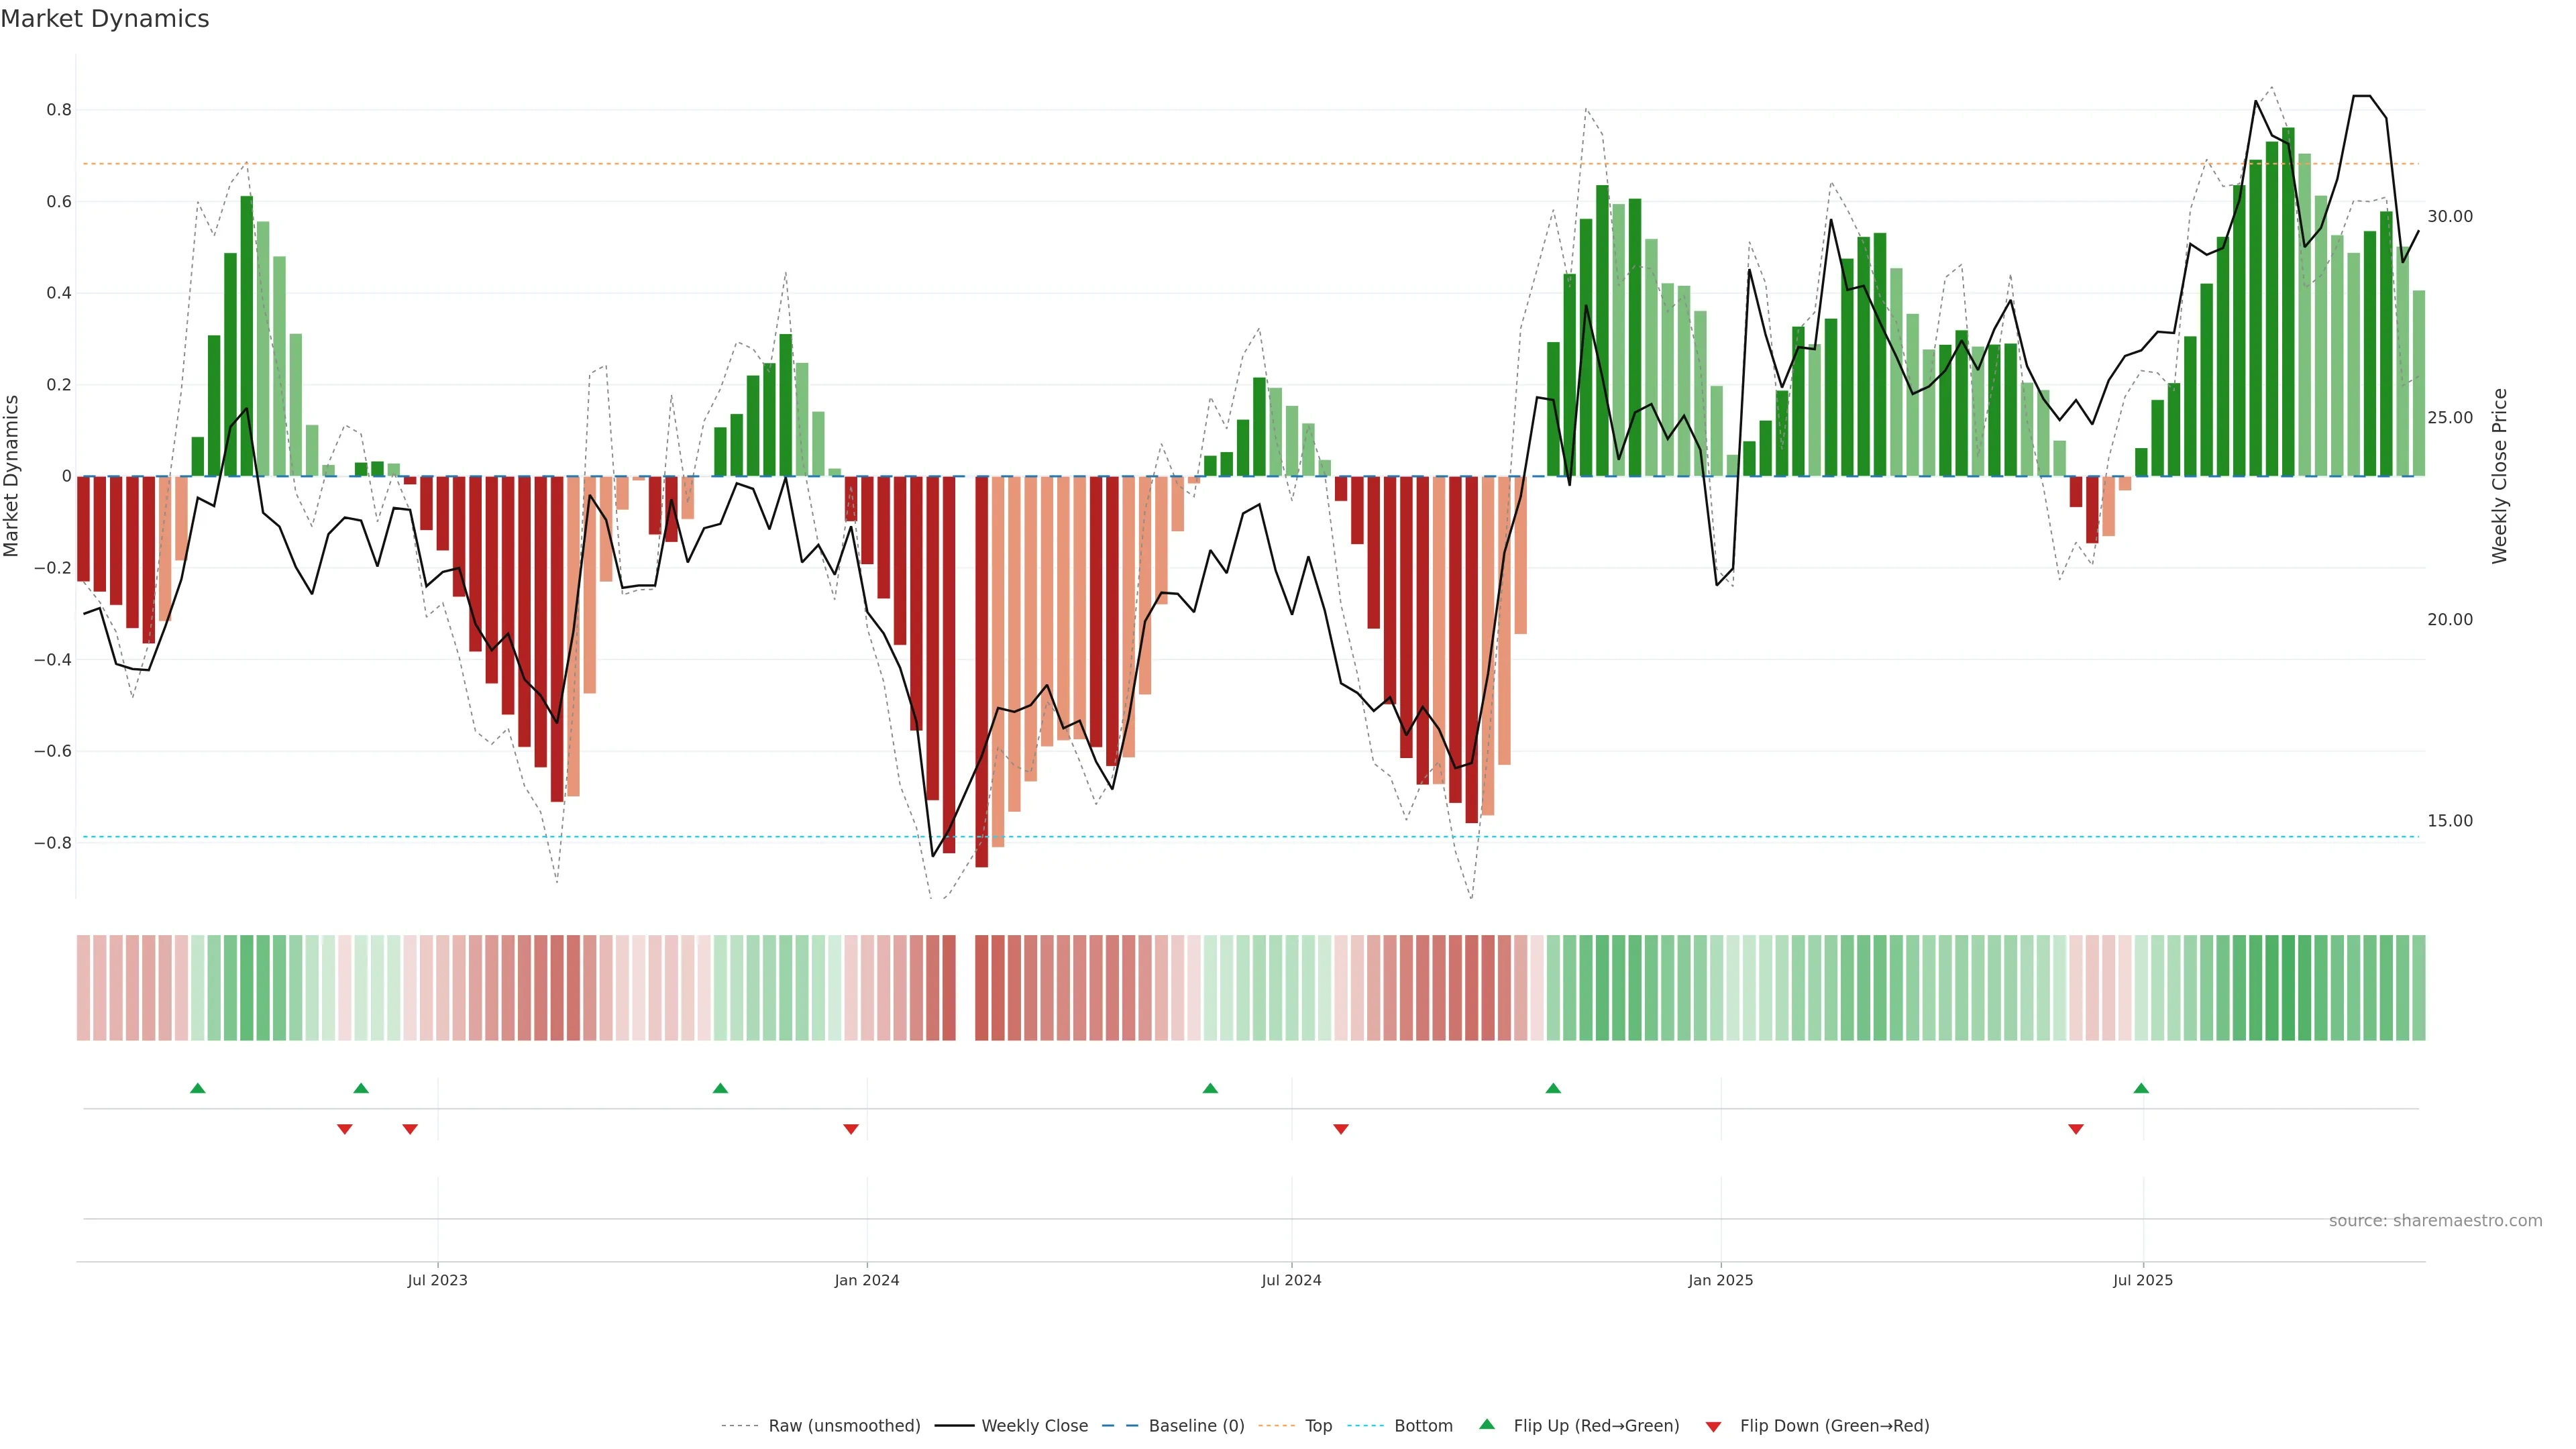Toggle the Top legend entry
Image resolution: width=2576 pixels, height=1449 pixels.
[1318, 1426]
